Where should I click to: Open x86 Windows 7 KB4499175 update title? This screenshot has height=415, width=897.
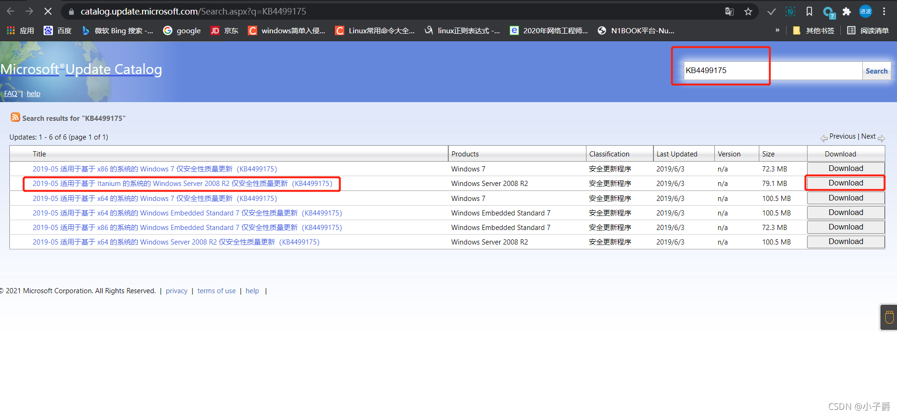click(155, 169)
